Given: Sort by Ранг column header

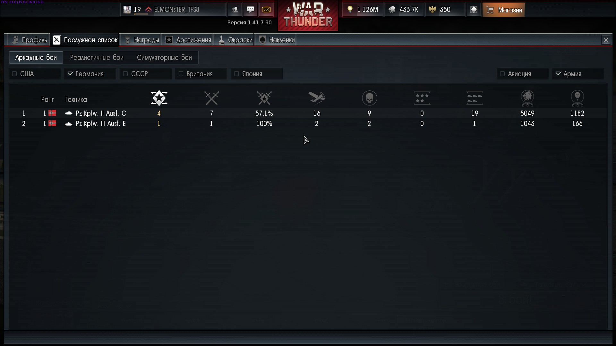Looking at the screenshot, I should coord(47,99).
